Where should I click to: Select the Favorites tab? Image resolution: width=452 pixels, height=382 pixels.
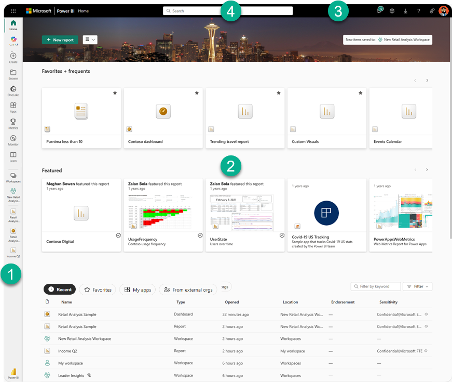[98, 289]
